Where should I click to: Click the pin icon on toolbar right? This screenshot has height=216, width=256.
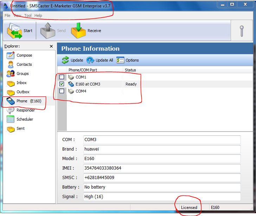(242, 31)
